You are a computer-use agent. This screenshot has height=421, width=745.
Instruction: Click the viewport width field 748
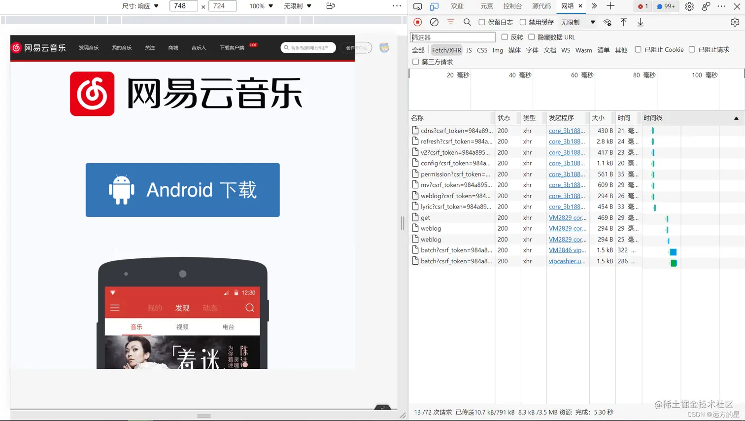pyautogui.click(x=183, y=6)
